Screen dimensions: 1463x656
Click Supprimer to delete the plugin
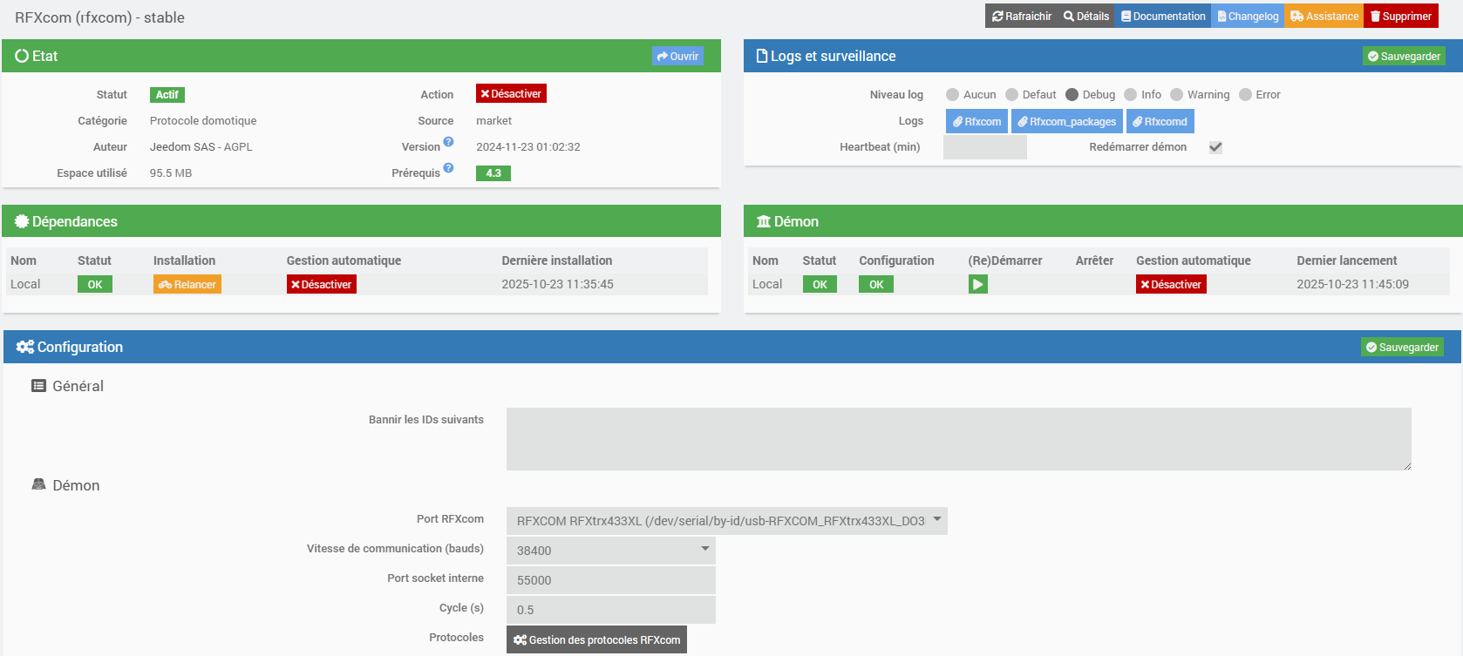(x=1401, y=17)
